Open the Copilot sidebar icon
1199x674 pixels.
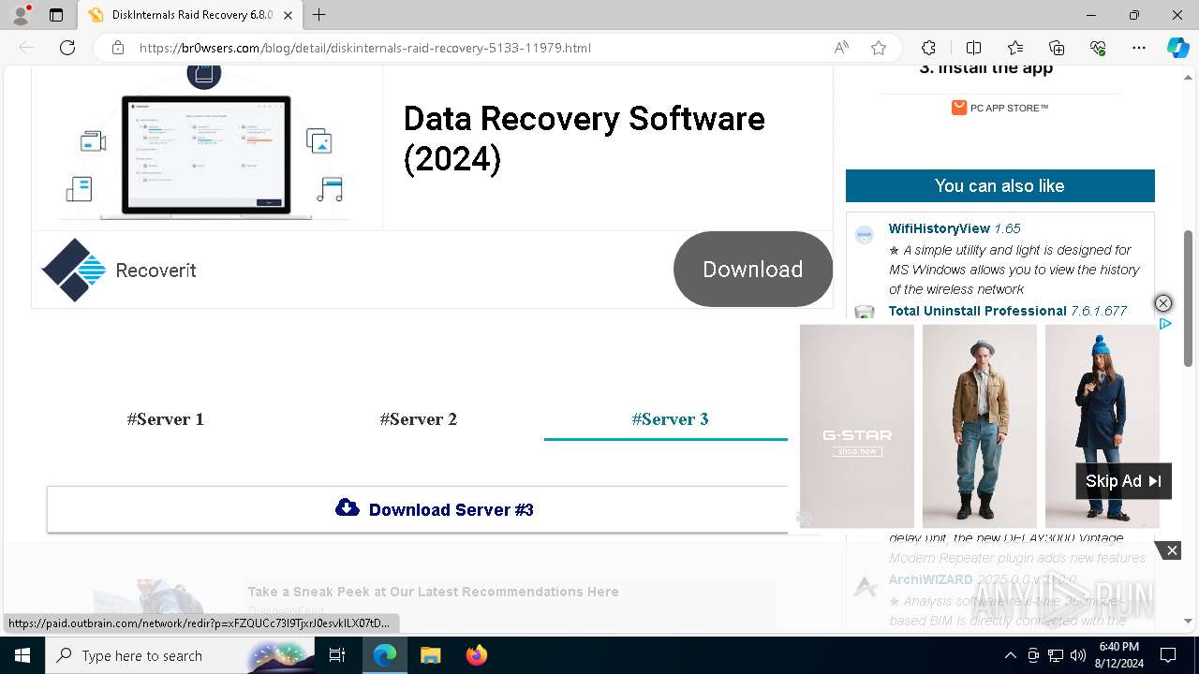1177,48
